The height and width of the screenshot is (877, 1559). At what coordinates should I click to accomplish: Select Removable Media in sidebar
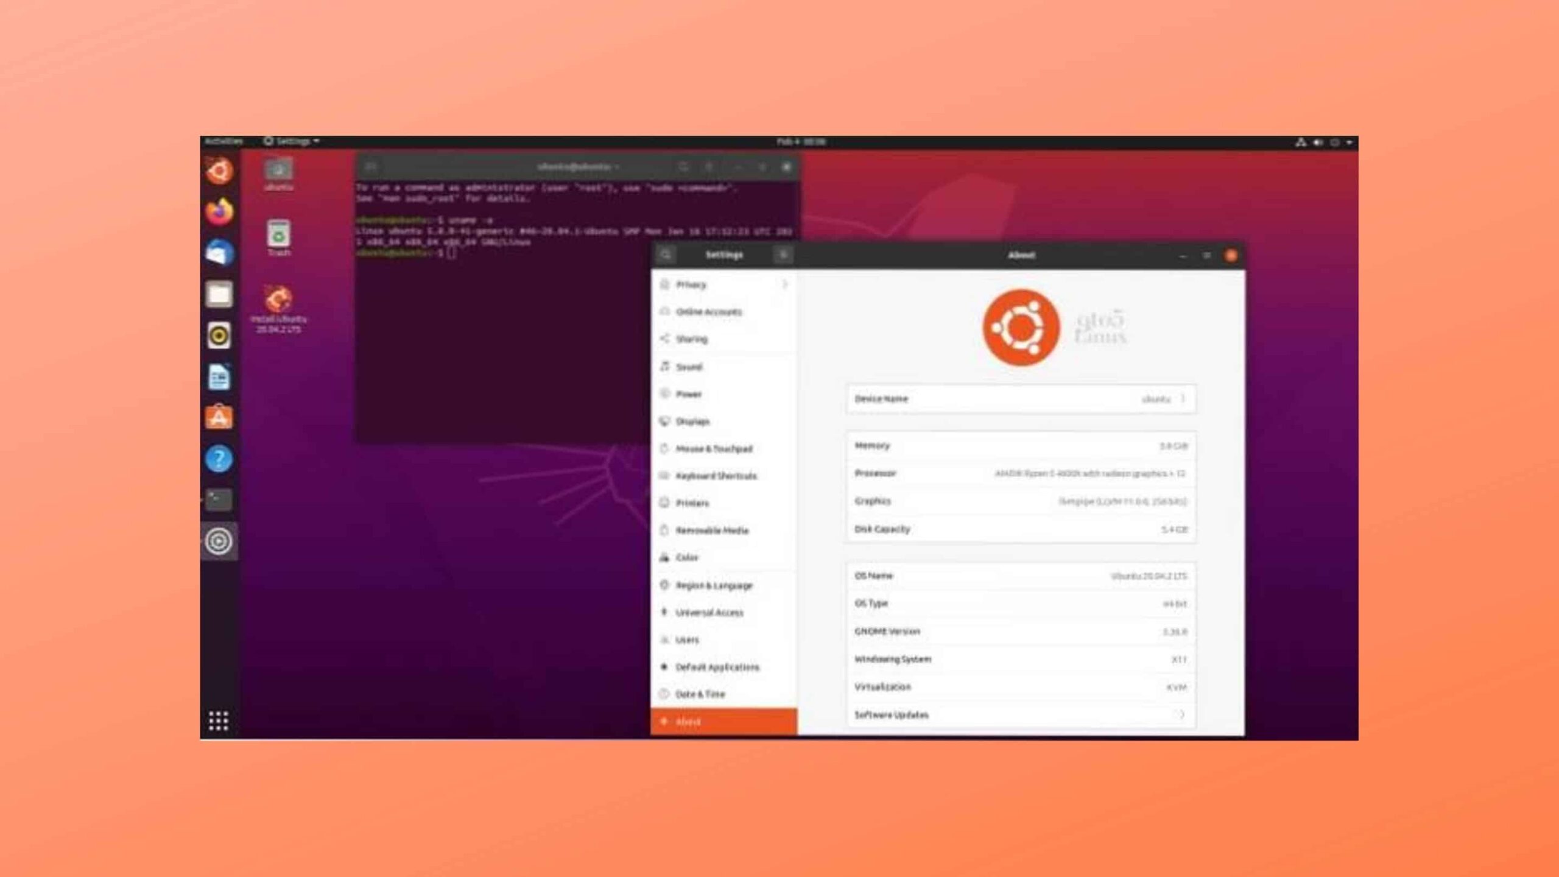pos(724,530)
